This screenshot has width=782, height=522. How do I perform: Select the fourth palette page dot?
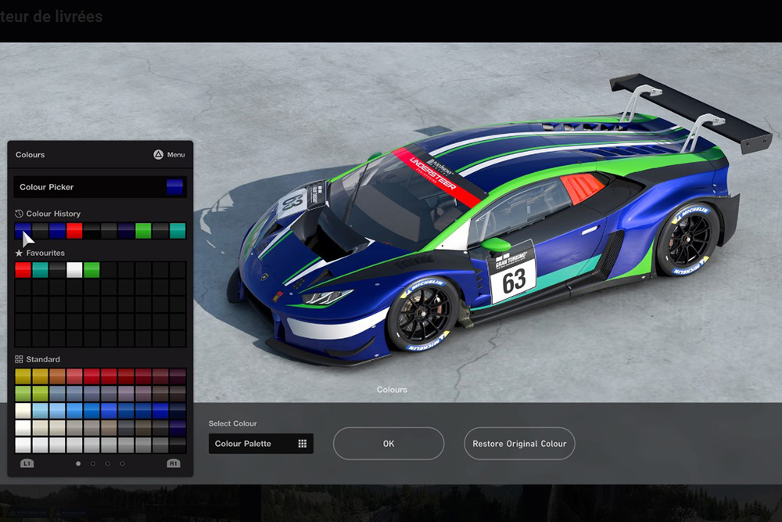coord(122,463)
